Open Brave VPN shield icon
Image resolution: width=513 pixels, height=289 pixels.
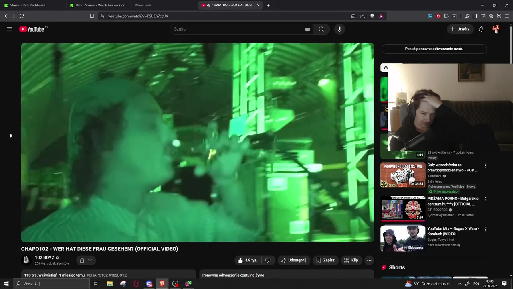pyautogui.click(x=499, y=16)
